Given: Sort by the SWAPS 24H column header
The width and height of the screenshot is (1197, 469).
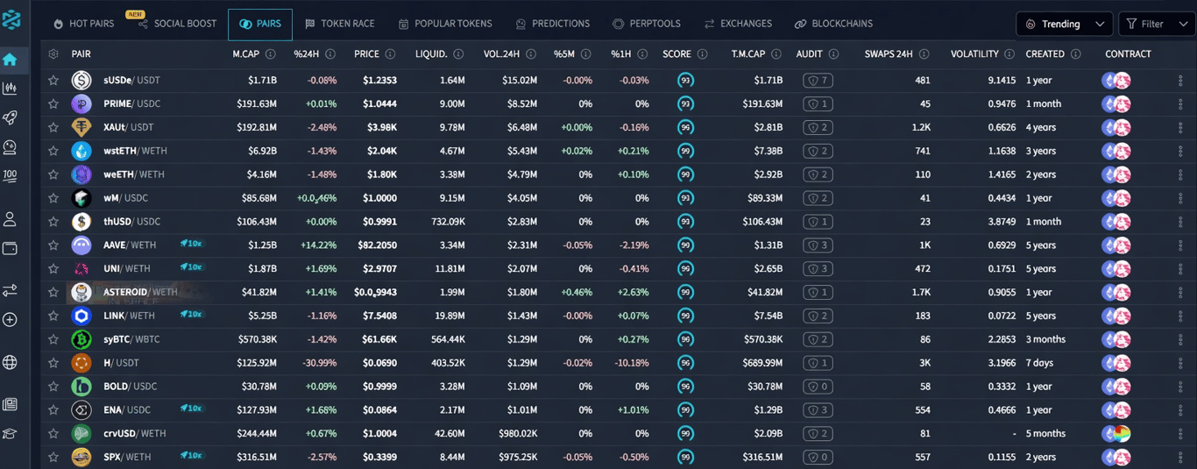Looking at the screenshot, I should tap(889, 54).
